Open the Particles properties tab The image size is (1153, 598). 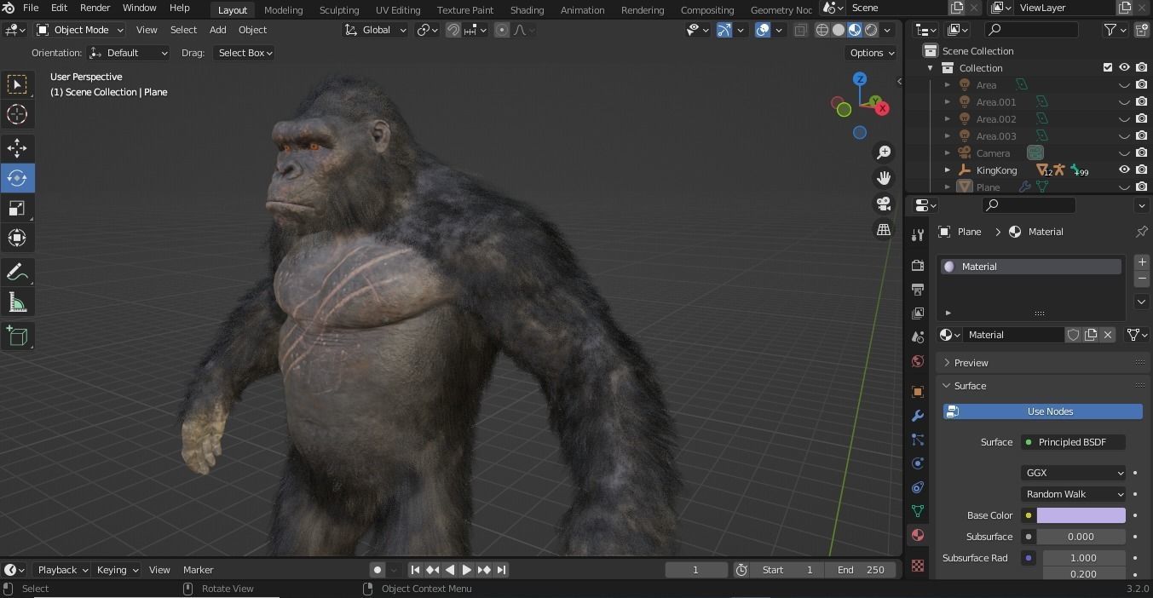pyautogui.click(x=918, y=440)
